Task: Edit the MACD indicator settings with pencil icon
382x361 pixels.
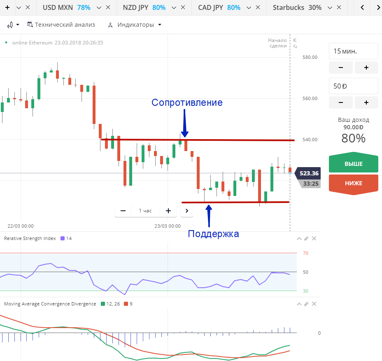Action: (x=306, y=304)
